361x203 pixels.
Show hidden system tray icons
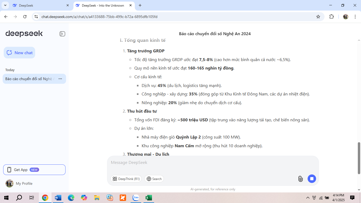pos(308,198)
